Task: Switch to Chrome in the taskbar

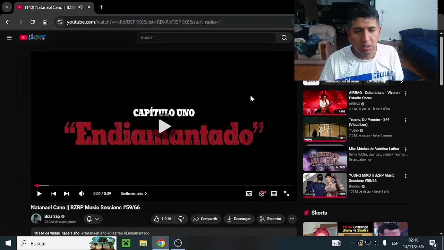Action: tap(161, 243)
